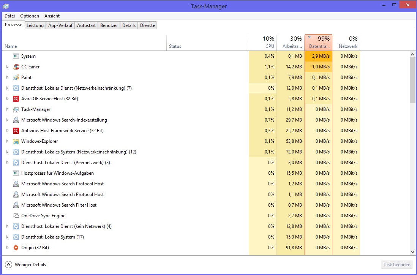Sort by the Name column header
Image resolution: width=417 pixels, height=275 pixels.
(x=84, y=43)
